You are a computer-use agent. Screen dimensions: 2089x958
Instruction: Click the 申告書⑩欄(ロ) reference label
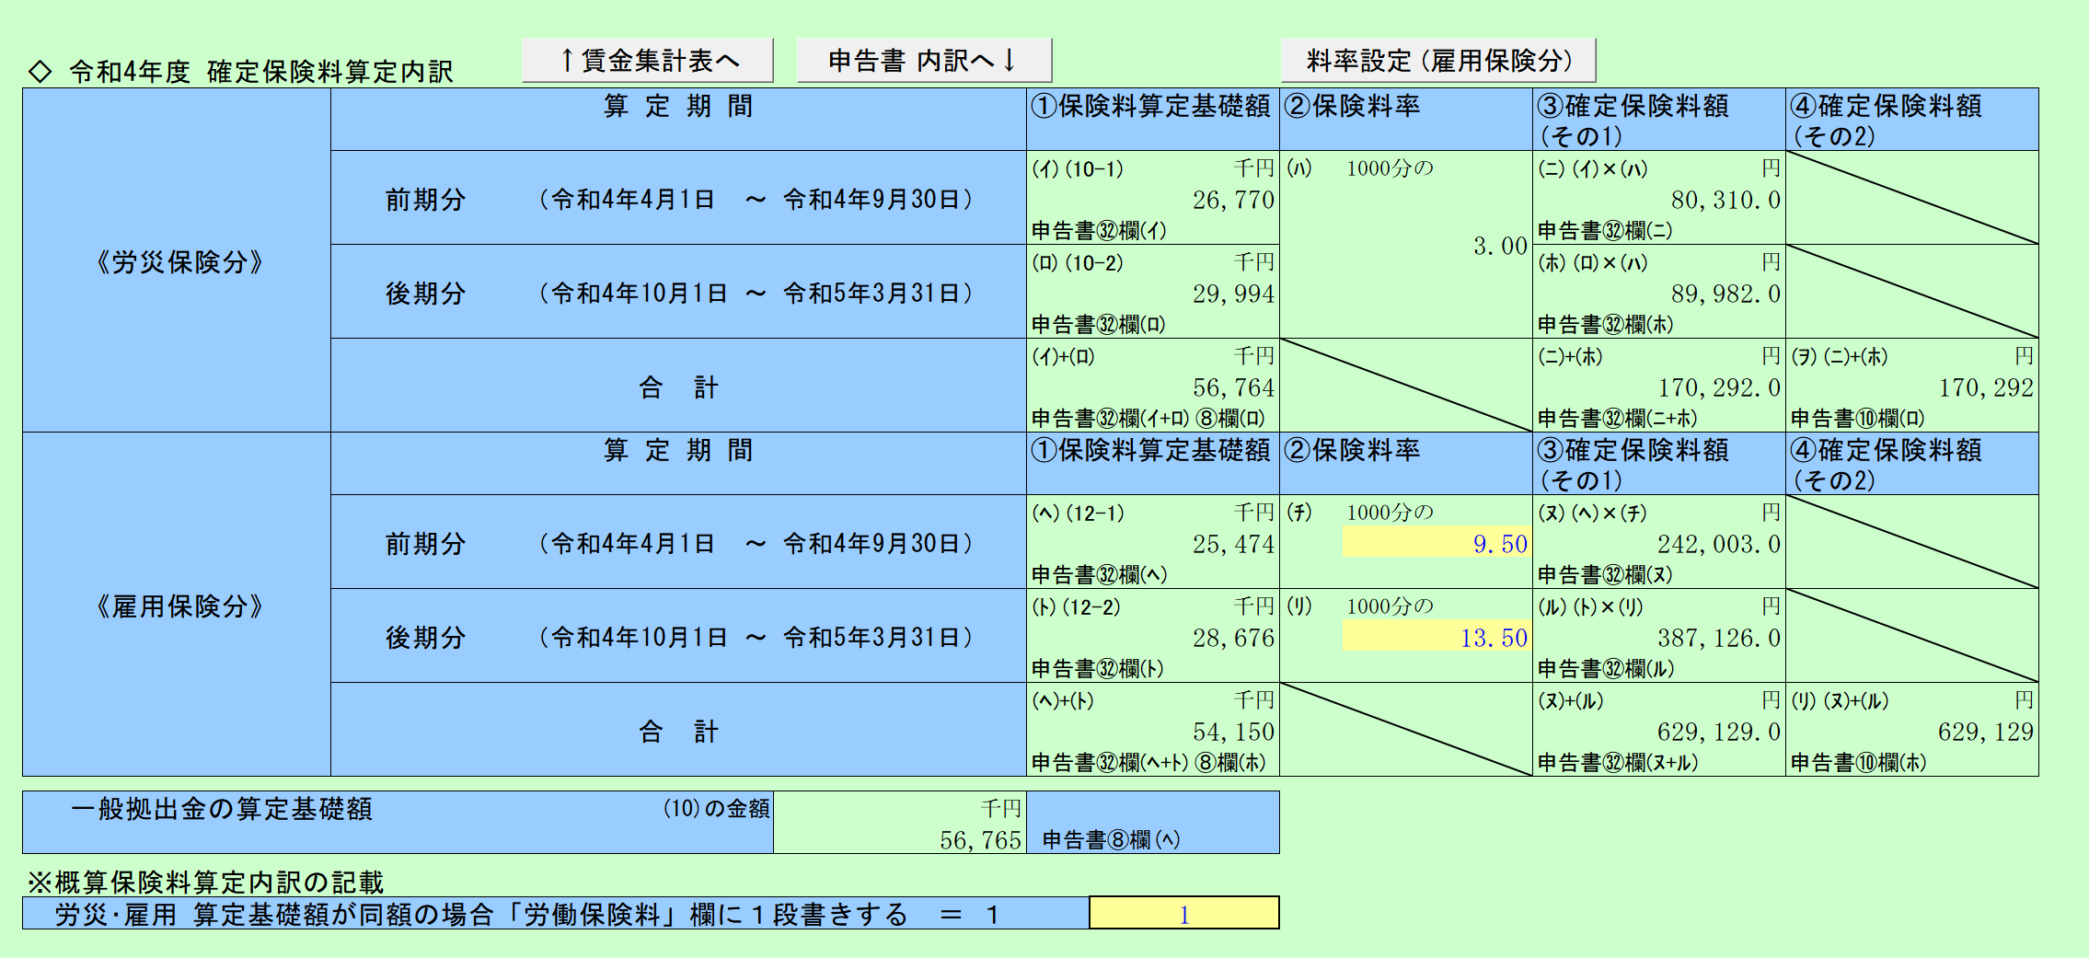[x=1857, y=419]
